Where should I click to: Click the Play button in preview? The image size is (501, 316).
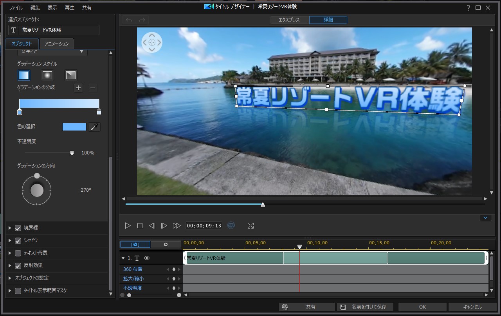[x=128, y=226]
